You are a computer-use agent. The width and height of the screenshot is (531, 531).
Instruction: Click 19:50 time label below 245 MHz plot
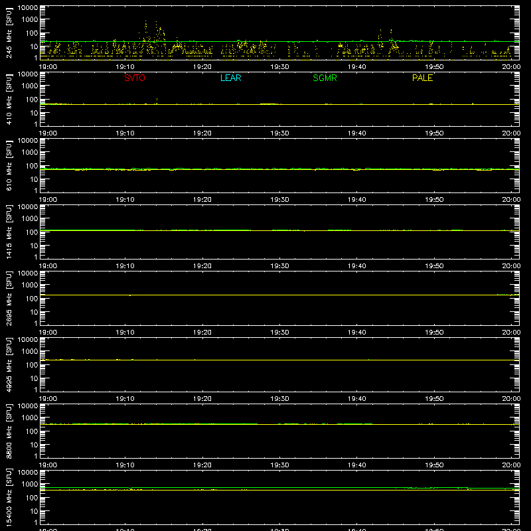[x=434, y=67]
